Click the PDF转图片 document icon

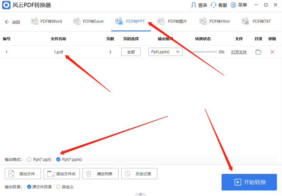click(161, 21)
